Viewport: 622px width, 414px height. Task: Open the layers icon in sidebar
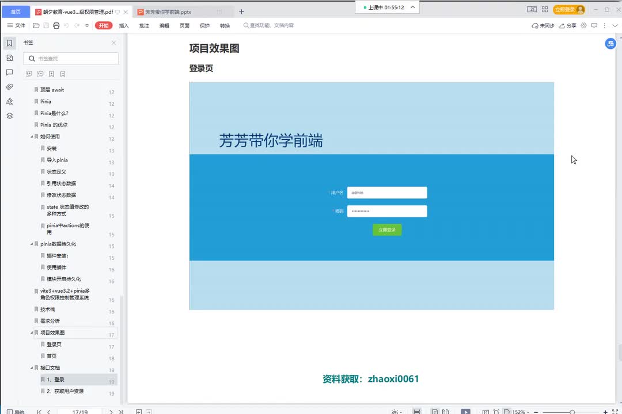pos(10,116)
